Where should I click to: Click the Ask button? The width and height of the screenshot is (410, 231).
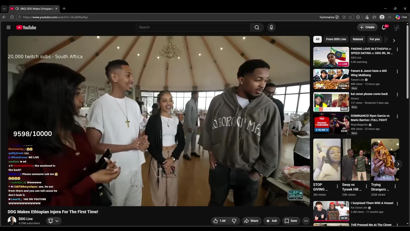pos(271,221)
